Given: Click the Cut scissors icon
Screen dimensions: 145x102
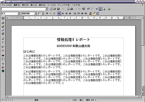Looking at the screenshot, I should point(76,9).
